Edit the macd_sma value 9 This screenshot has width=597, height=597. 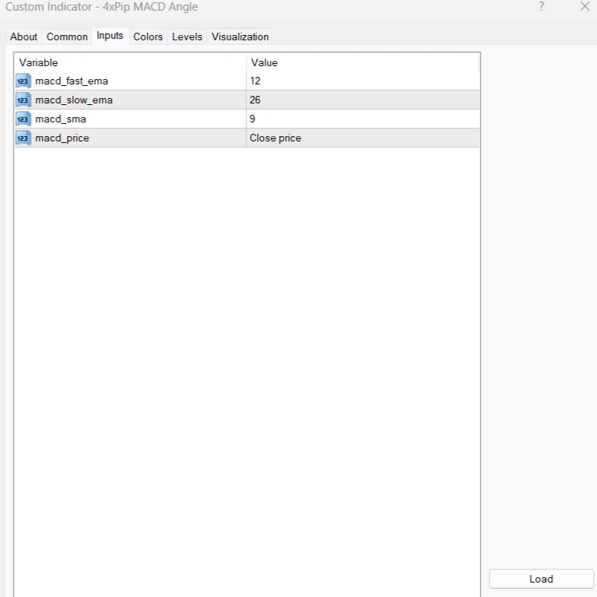(363, 119)
